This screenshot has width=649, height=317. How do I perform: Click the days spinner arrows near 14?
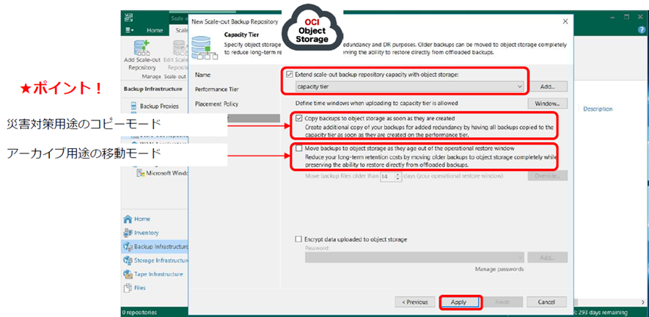click(x=398, y=176)
